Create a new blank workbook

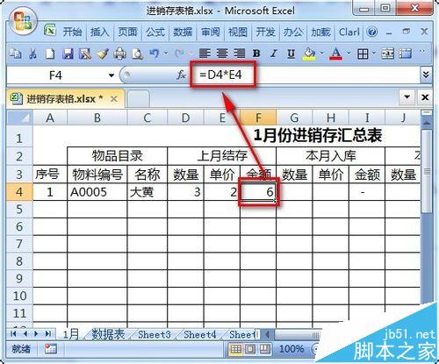point(50,54)
